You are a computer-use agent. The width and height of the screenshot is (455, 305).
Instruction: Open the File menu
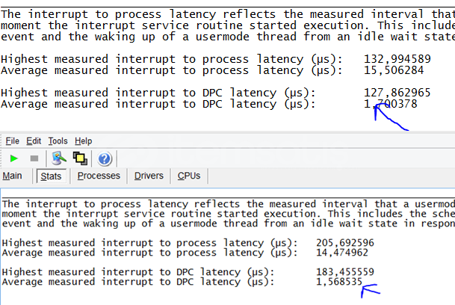click(x=12, y=141)
